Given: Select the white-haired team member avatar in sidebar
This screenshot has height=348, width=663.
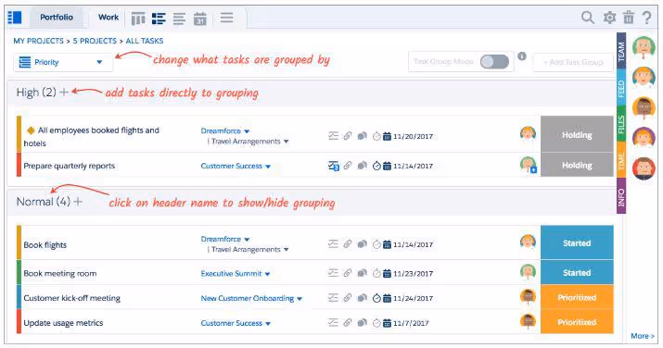Looking at the screenshot, I should click(x=644, y=47).
